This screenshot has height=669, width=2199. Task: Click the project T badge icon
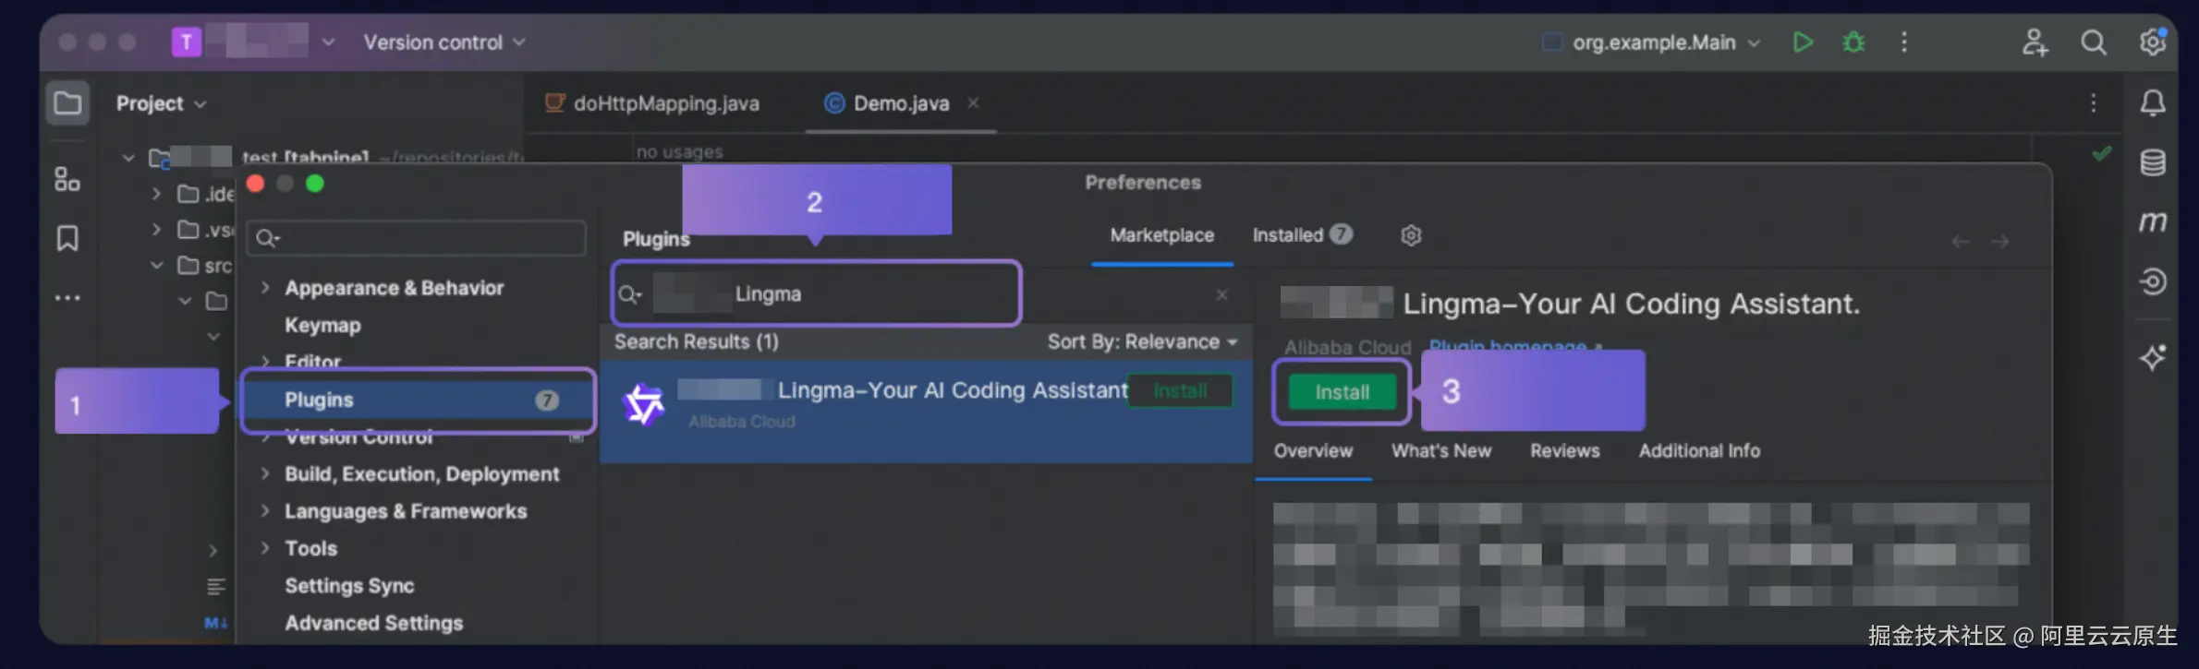click(x=187, y=42)
